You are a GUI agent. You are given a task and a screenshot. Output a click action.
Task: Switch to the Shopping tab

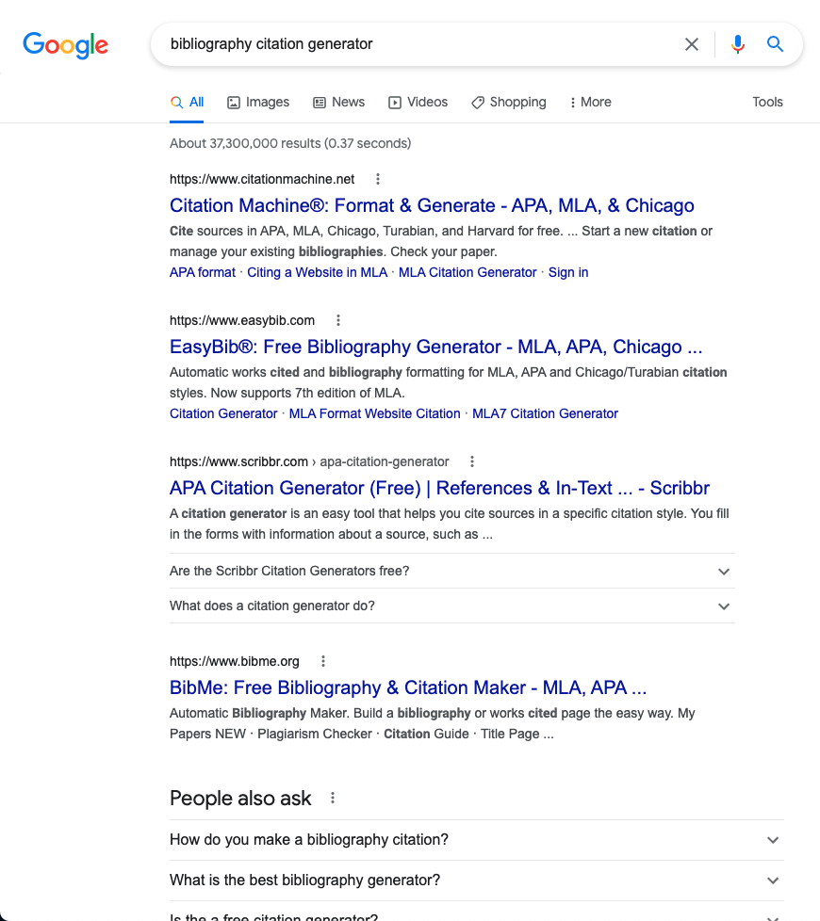coord(508,103)
